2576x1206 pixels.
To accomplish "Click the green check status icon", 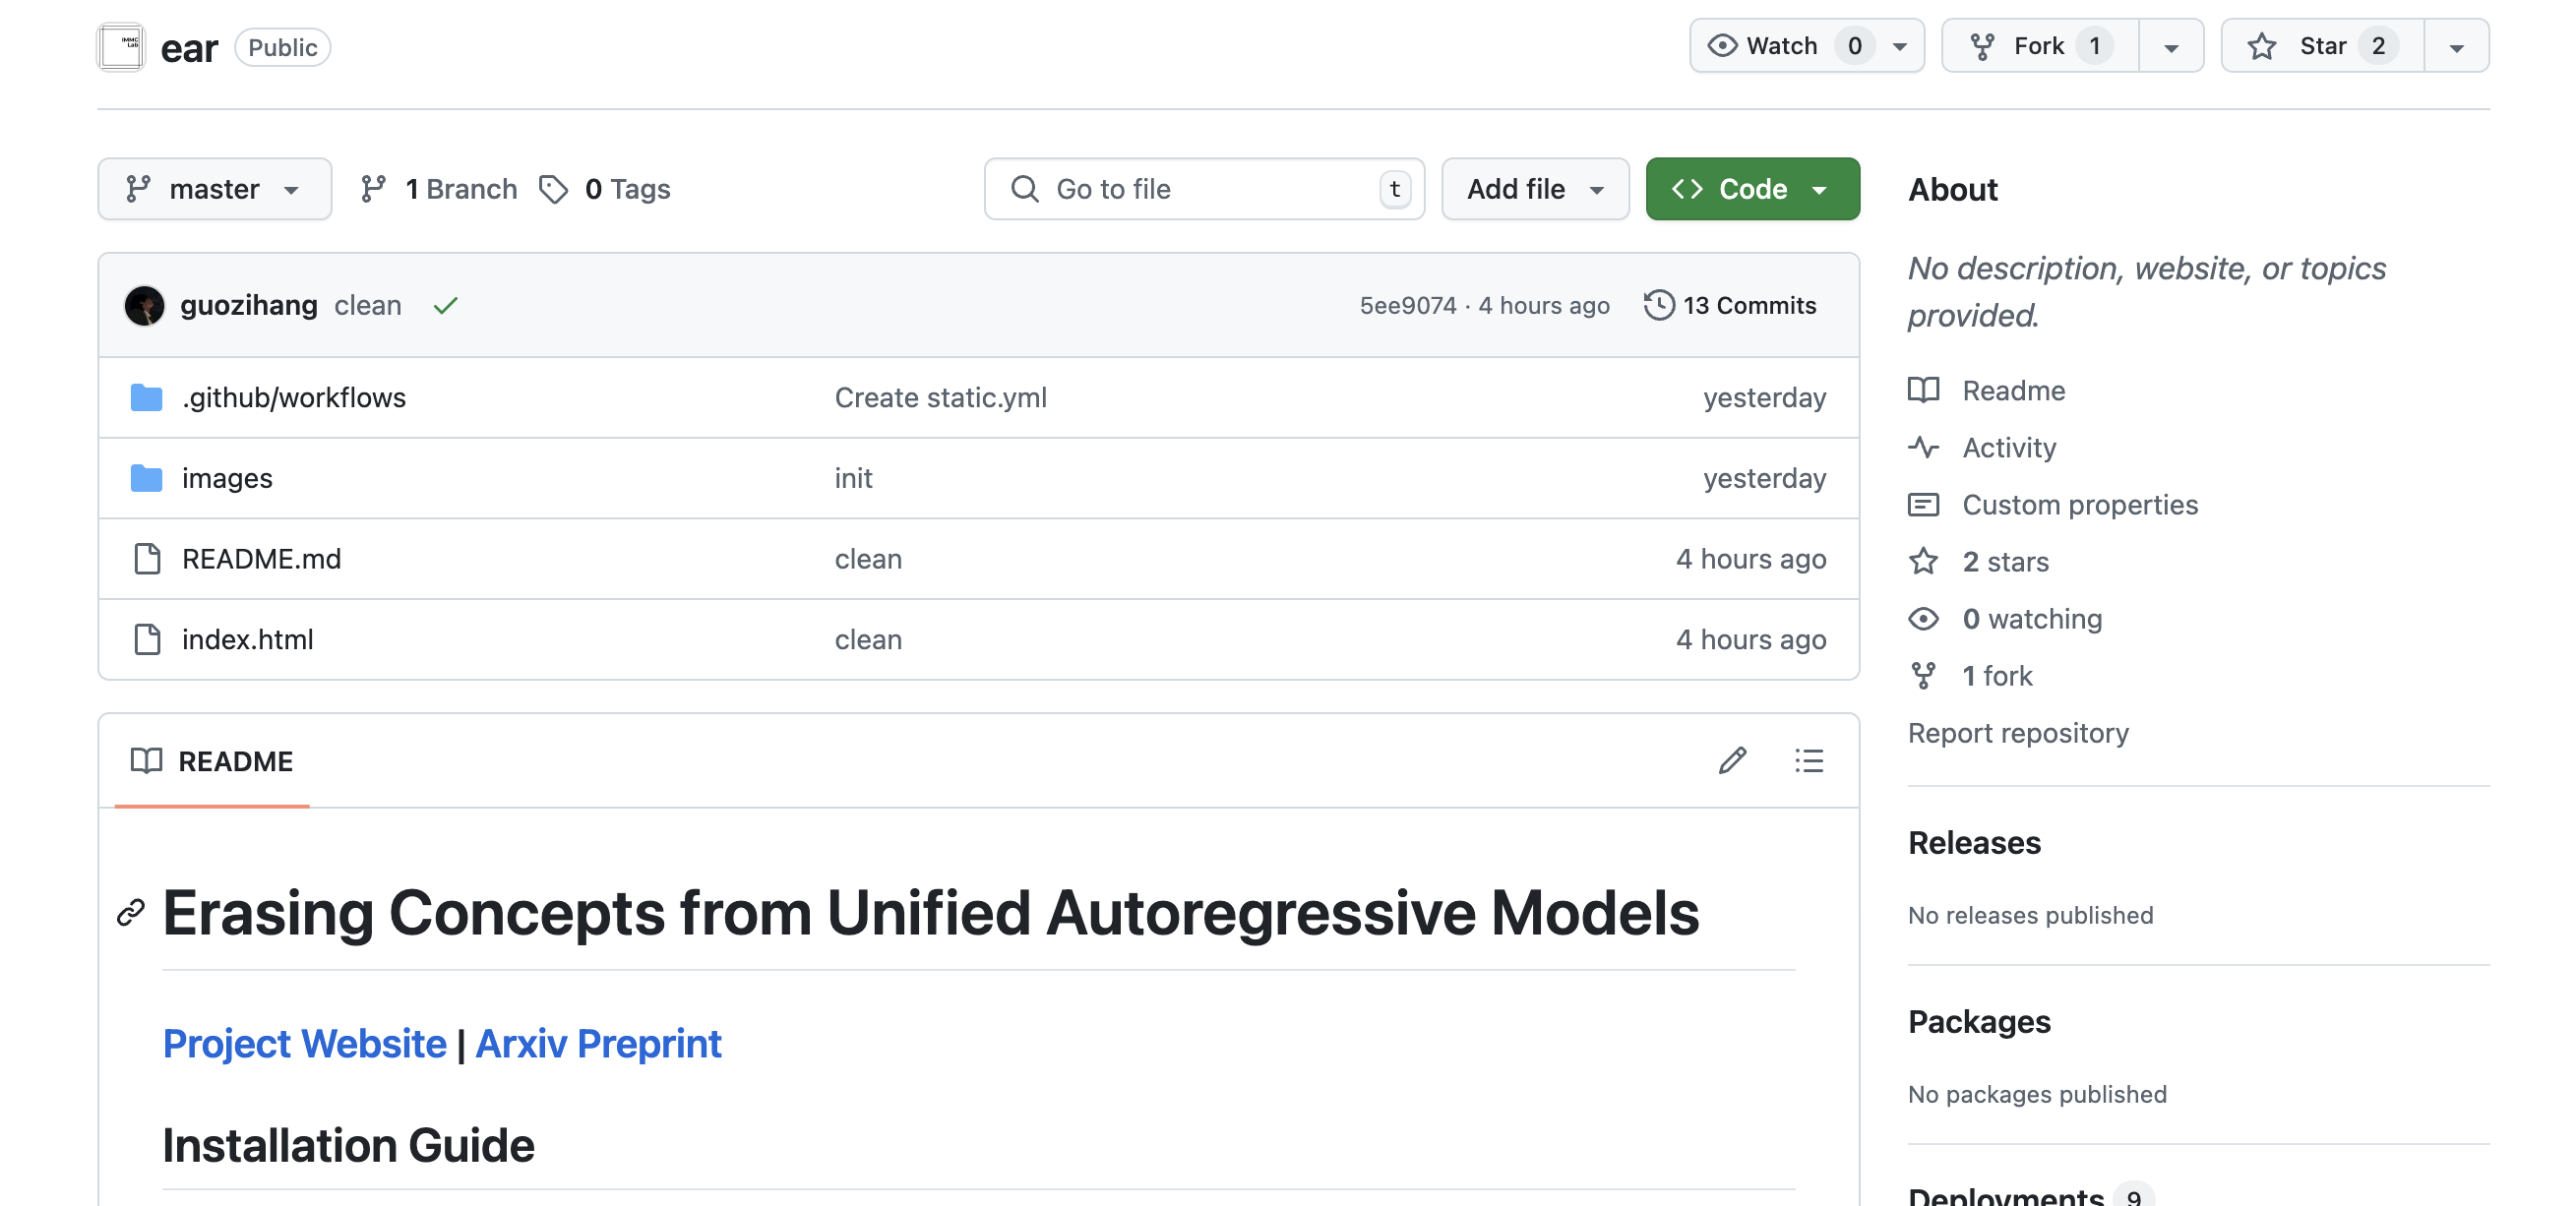I will click(445, 306).
